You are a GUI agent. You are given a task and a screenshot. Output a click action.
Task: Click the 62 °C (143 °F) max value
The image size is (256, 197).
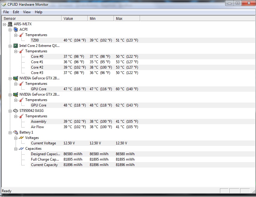click(127, 105)
